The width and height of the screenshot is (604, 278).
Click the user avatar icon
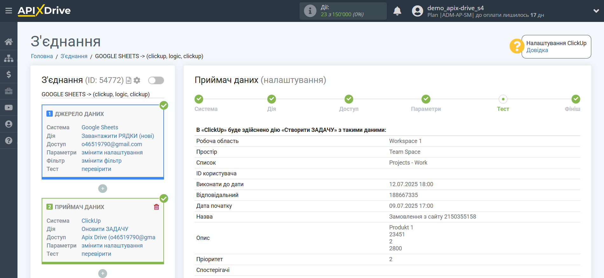417,11
